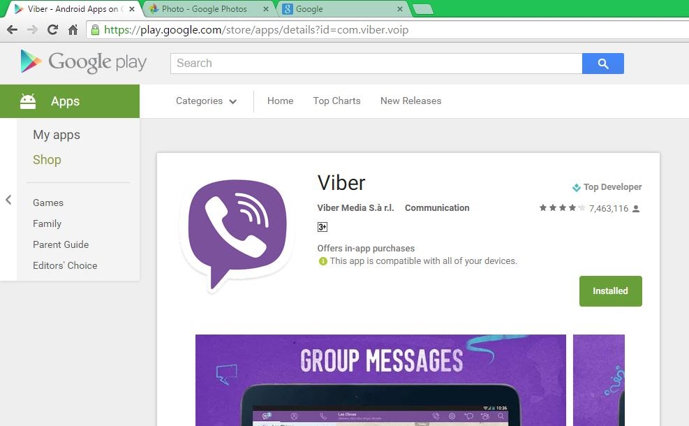Collapse the sidebar with the left chevron
The width and height of the screenshot is (689, 426).
[8, 200]
